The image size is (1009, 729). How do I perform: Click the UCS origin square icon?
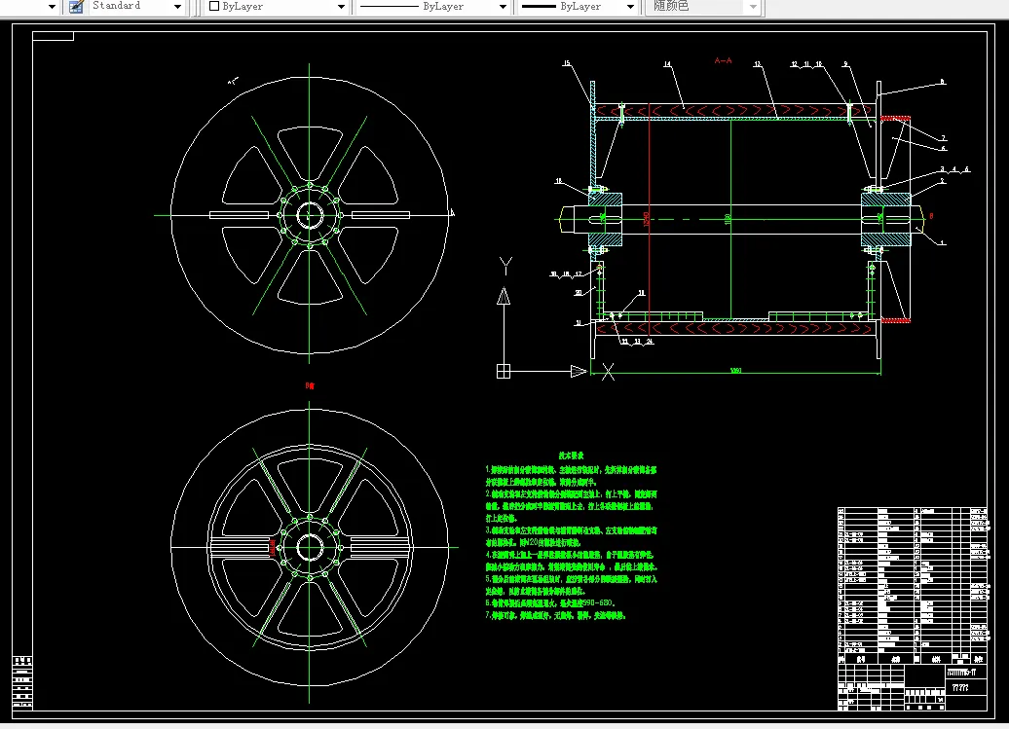504,371
